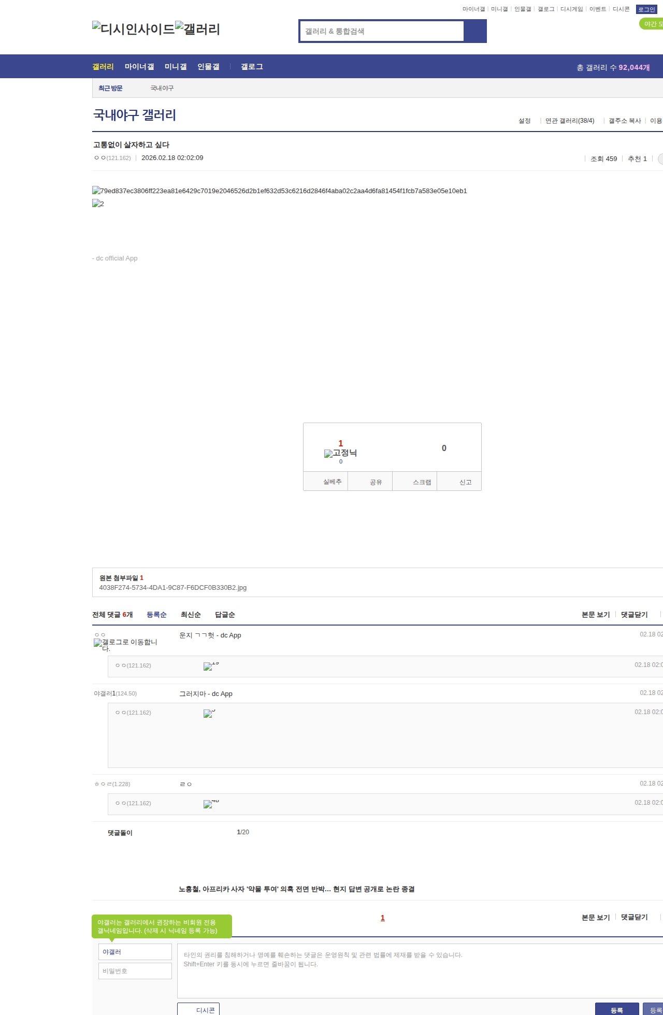Click 본문 보기 above the comment list
663x1015 pixels.
tap(596, 615)
